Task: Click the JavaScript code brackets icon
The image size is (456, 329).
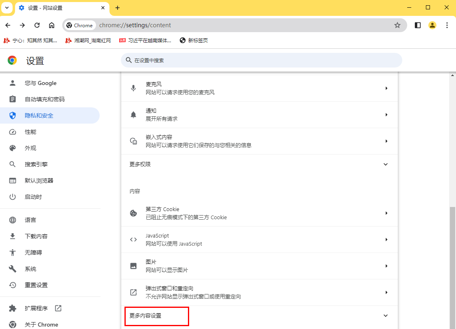Action: click(x=133, y=240)
